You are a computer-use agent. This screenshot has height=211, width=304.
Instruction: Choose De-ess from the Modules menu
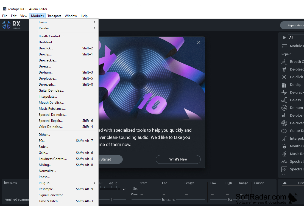point(64,66)
